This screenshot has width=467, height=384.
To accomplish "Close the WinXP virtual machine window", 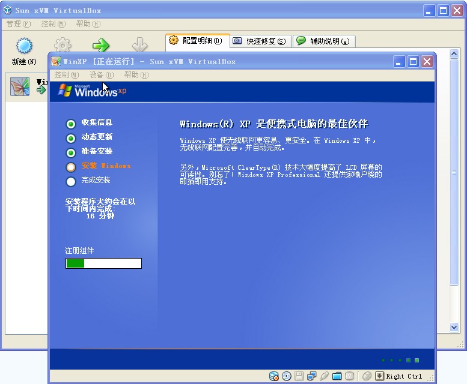I will click(x=427, y=62).
